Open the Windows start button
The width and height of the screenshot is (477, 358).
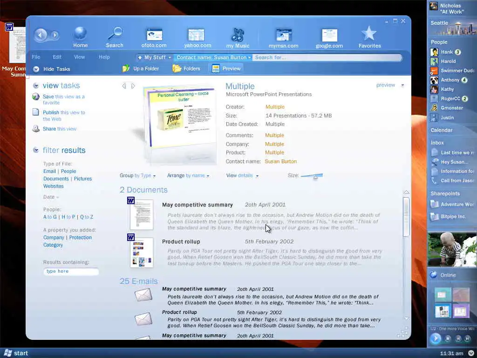pos(16,353)
